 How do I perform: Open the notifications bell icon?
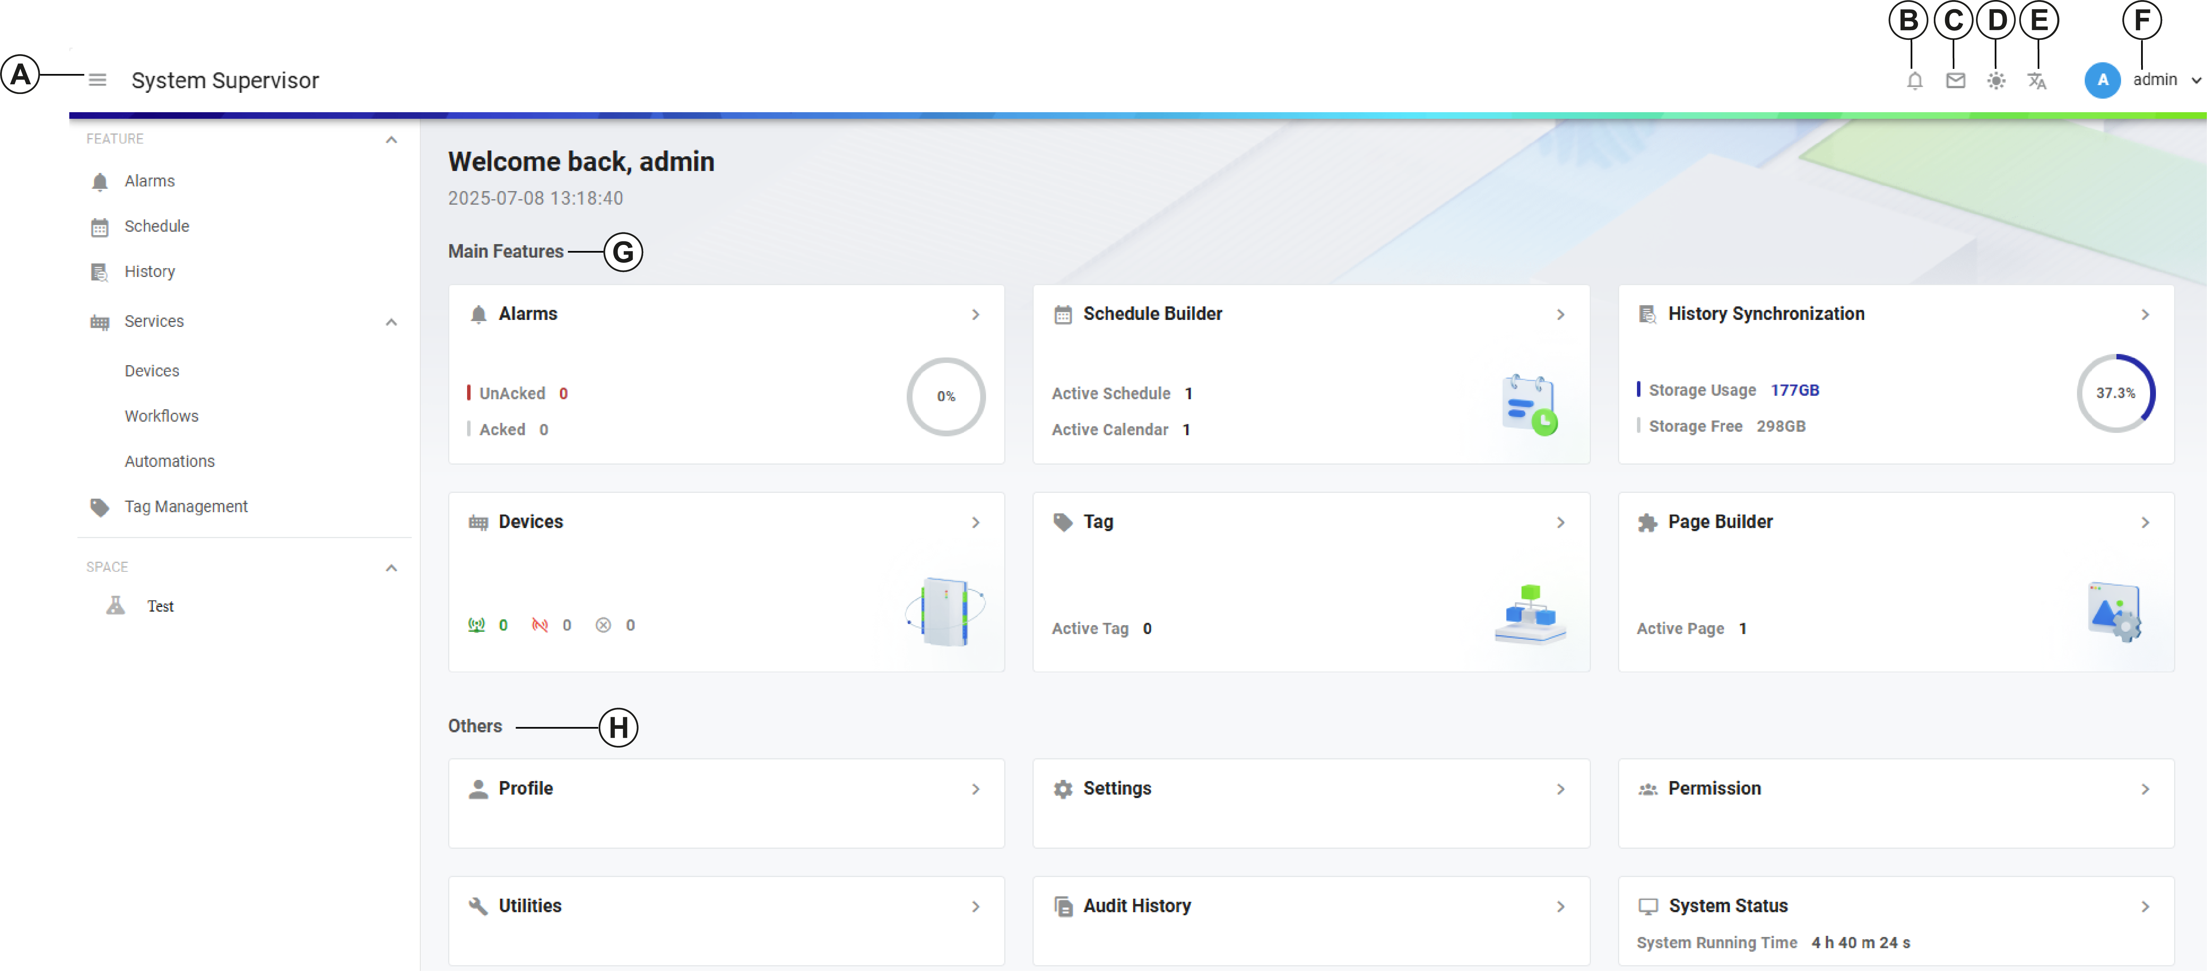pyautogui.click(x=1914, y=80)
